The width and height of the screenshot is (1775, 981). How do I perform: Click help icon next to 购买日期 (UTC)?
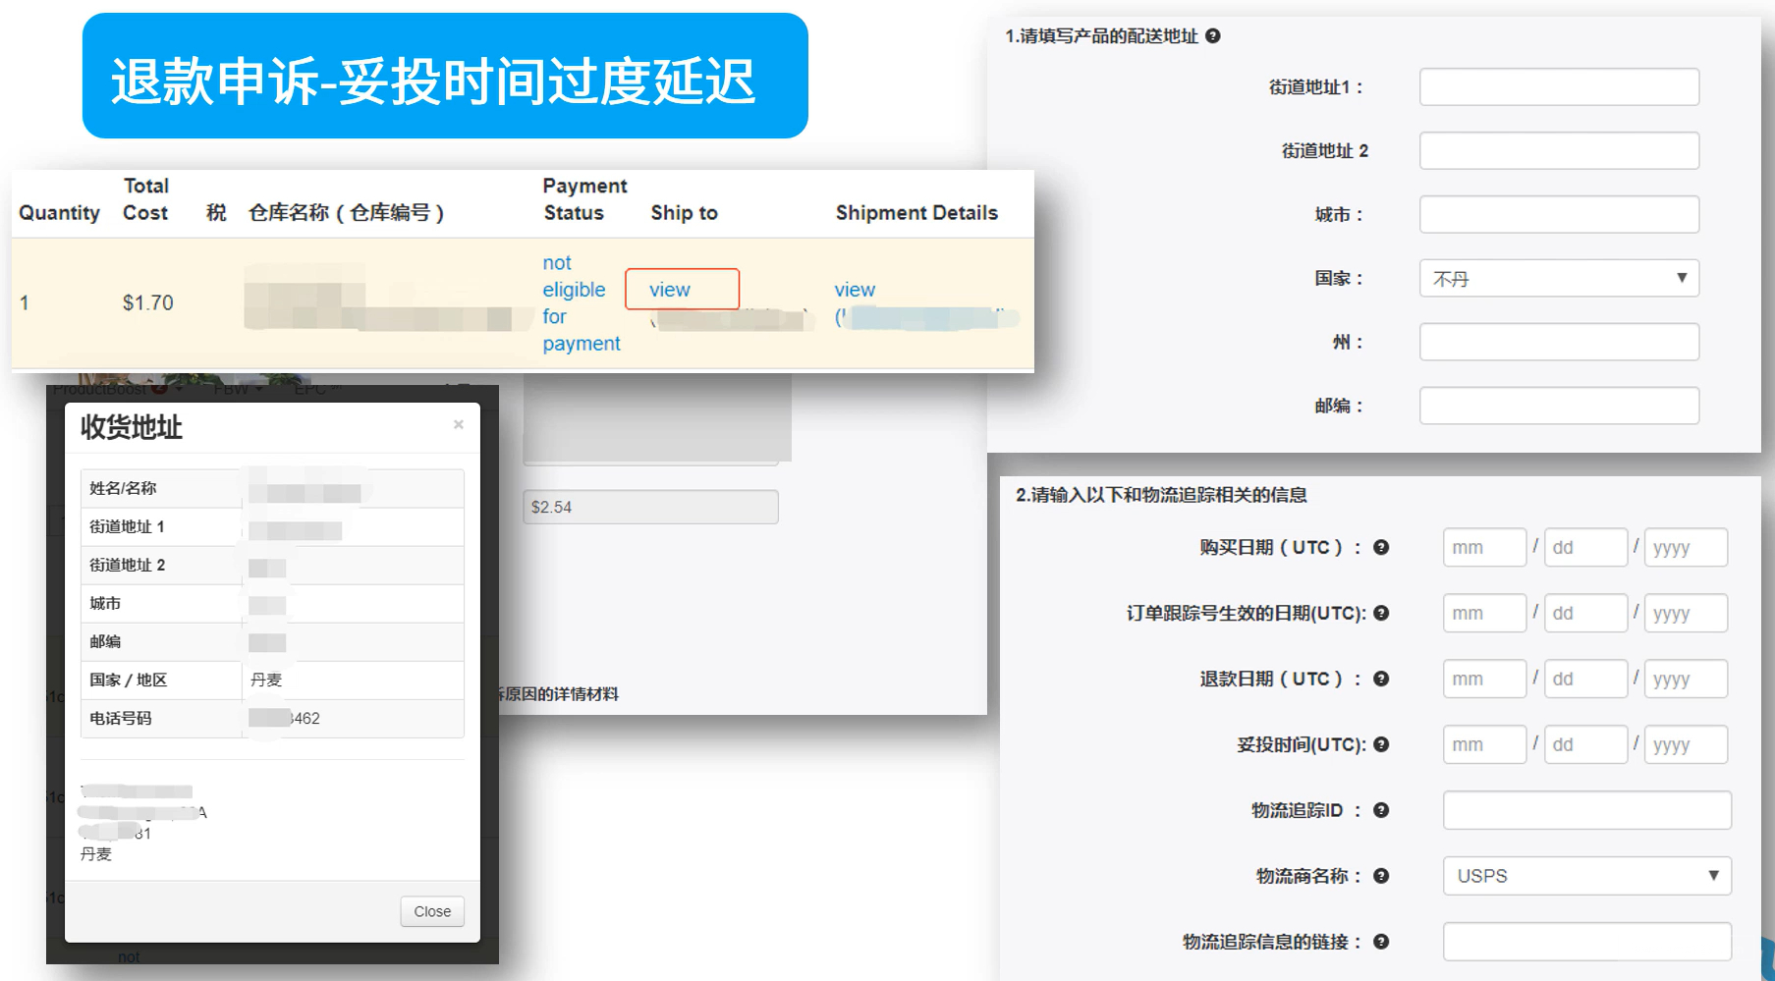pyautogui.click(x=1381, y=548)
